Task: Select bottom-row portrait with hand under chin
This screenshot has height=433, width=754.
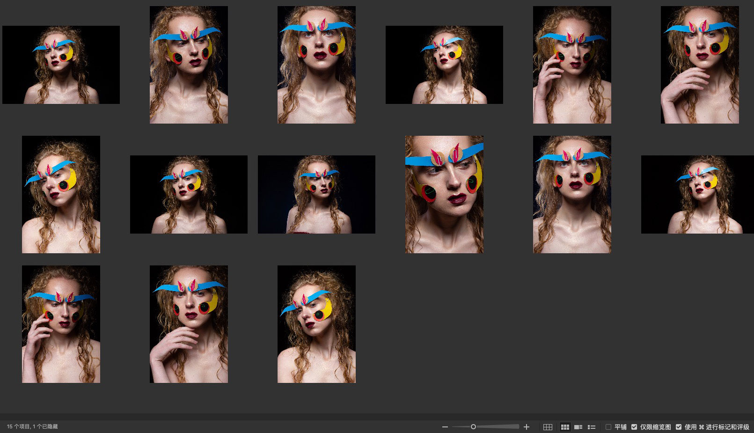Action: 189,324
